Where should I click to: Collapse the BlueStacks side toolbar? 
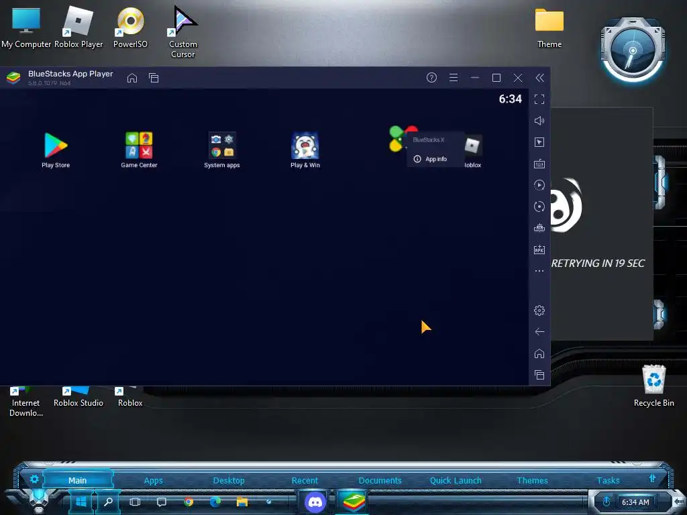[x=540, y=78]
